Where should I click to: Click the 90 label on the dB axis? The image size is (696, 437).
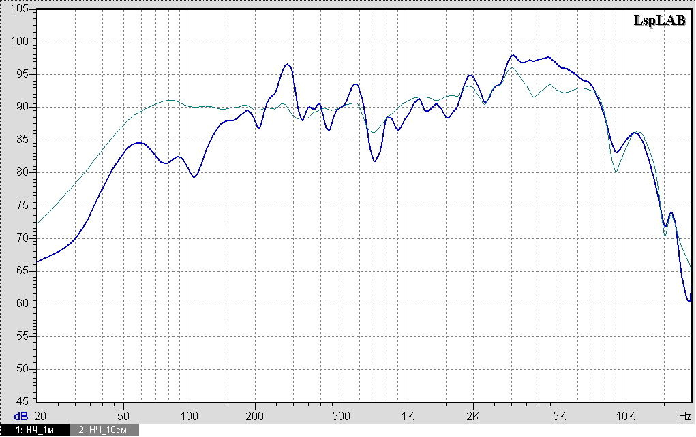click(x=22, y=108)
